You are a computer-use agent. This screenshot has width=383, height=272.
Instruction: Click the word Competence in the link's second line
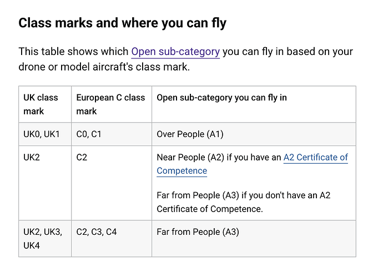click(182, 170)
